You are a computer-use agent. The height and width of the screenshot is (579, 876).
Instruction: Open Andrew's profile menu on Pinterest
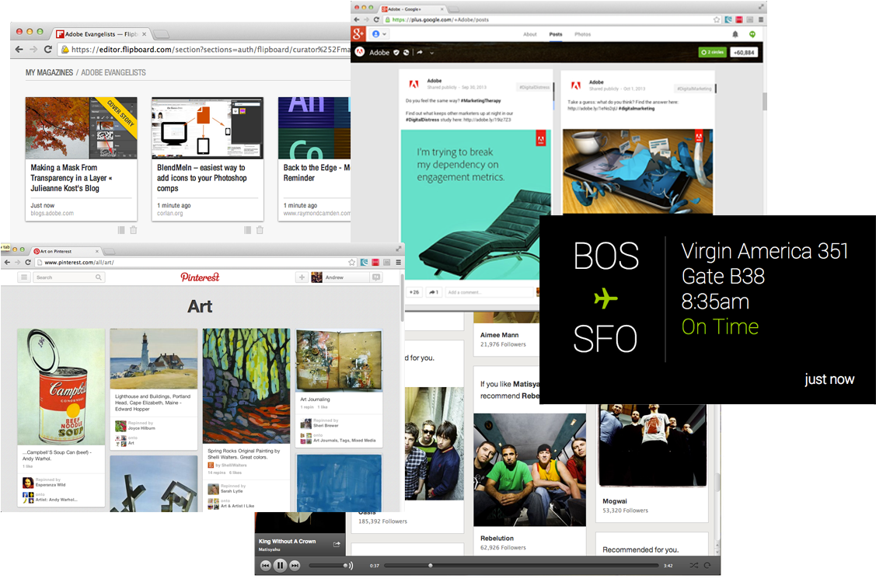coord(339,277)
